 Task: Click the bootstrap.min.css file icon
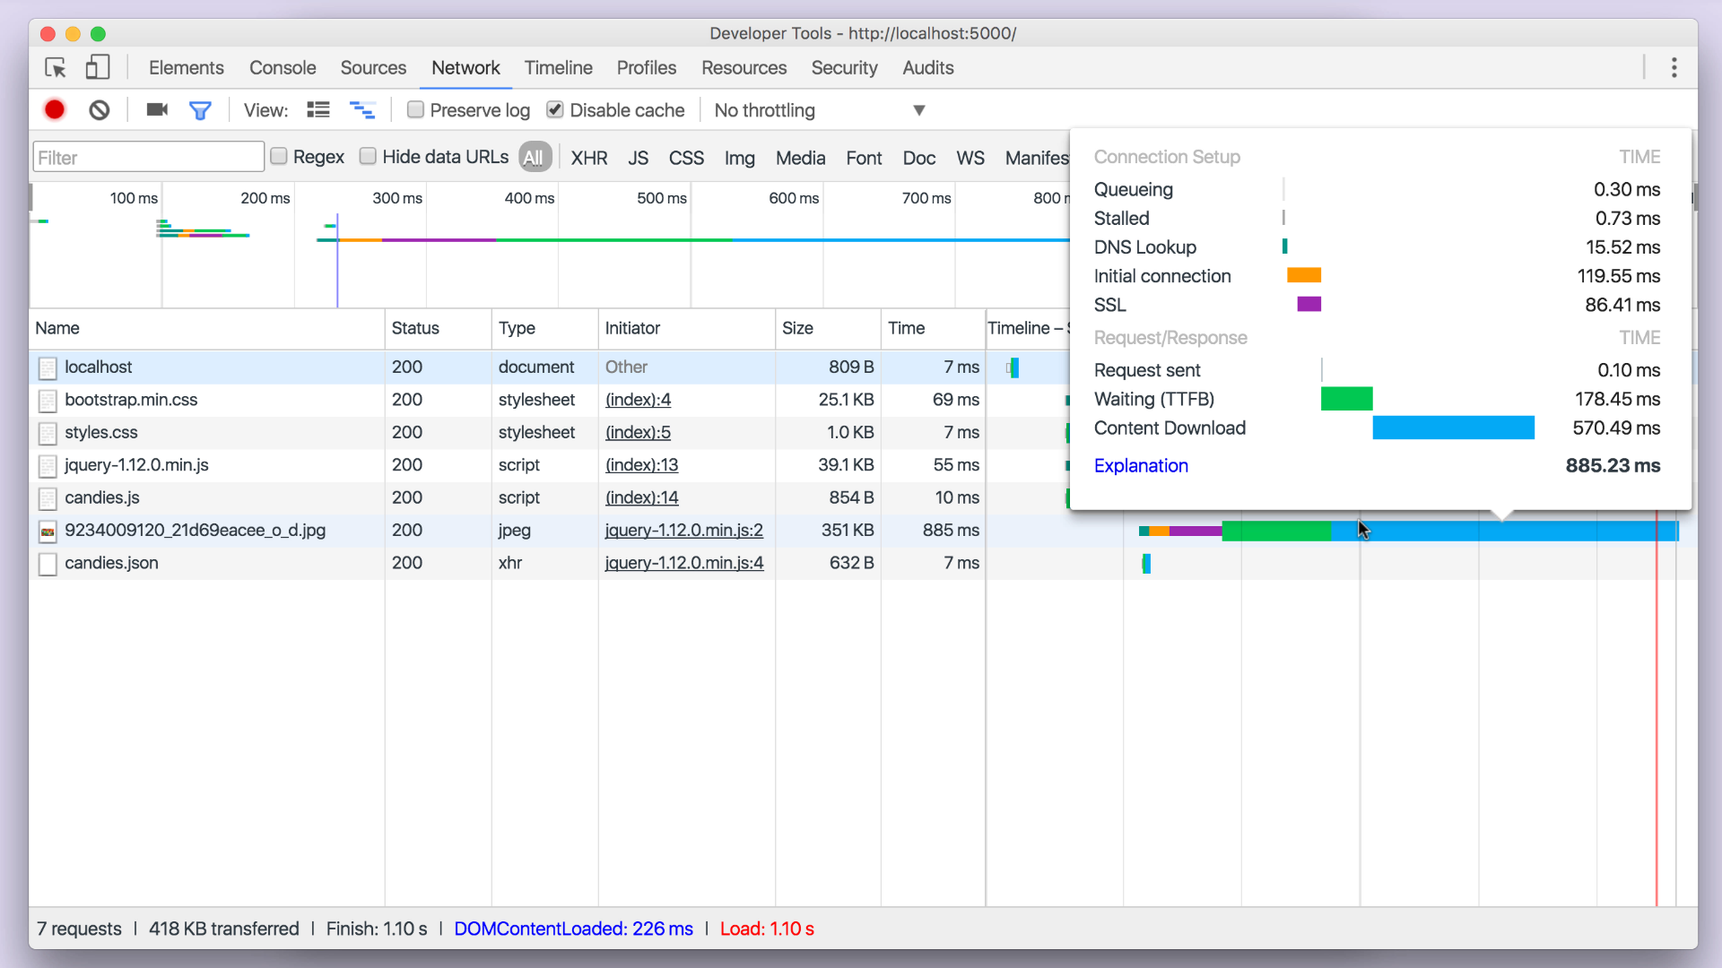point(48,401)
